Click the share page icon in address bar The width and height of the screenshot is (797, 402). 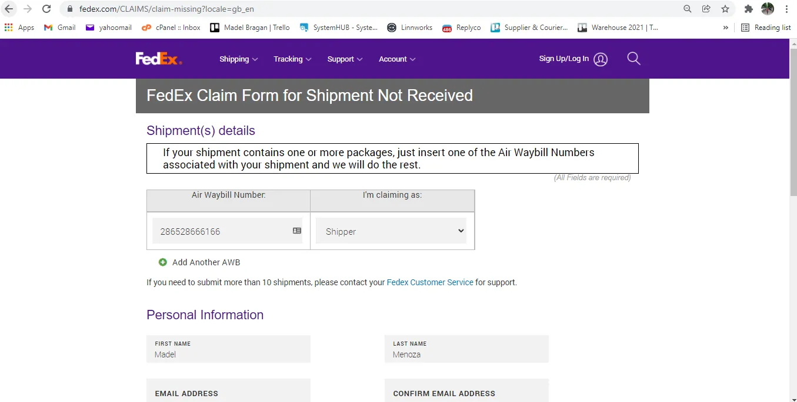(706, 9)
